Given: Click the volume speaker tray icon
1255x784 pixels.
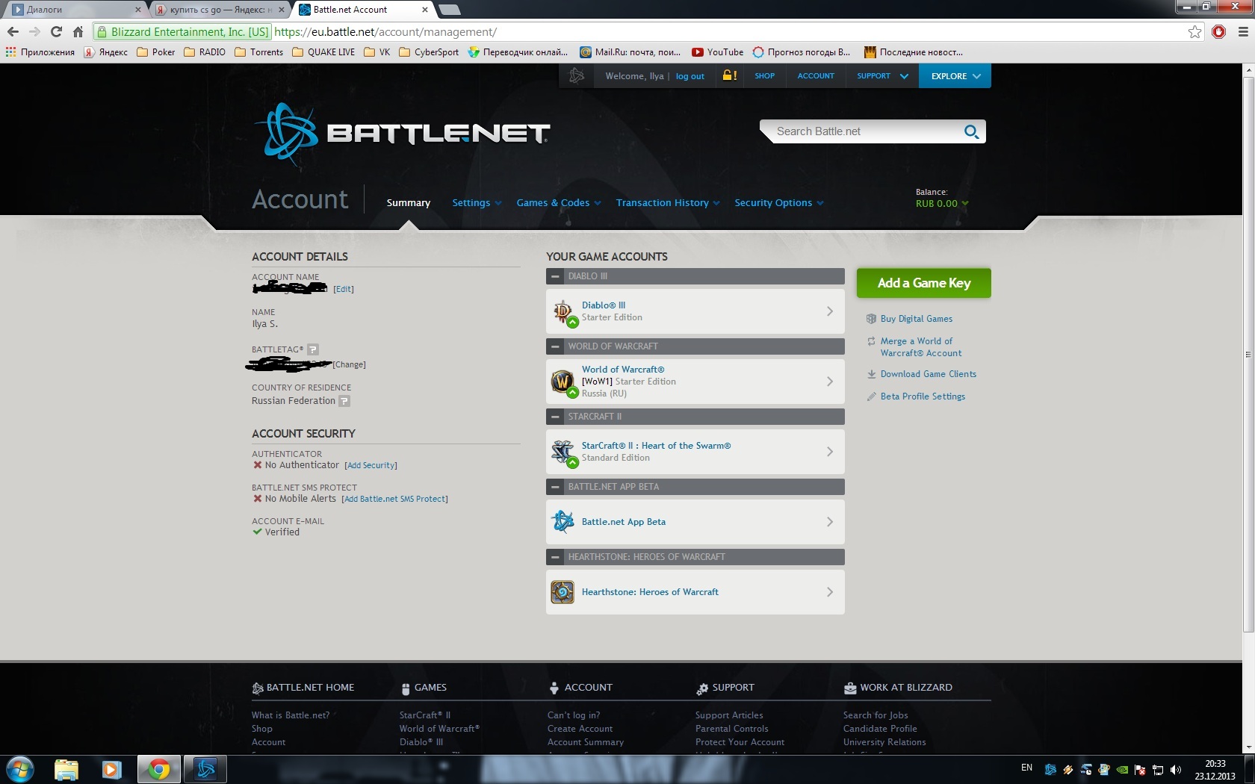Looking at the screenshot, I should (x=1176, y=770).
